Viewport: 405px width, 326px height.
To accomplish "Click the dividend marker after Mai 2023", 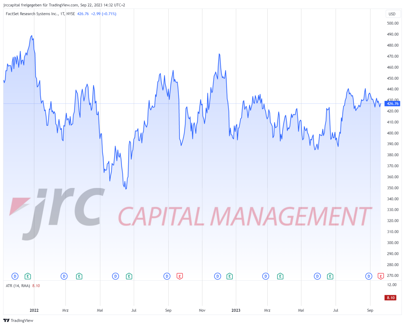I will (317, 276).
